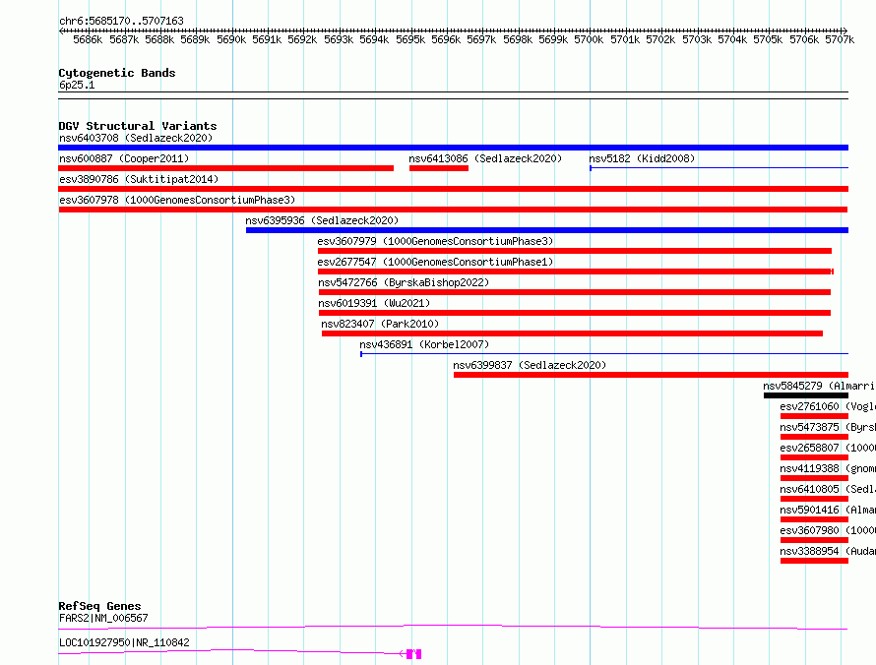Click the chr6:5685170..5707163 coordinate label
Screen dimensions: 876x665
pos(121,22)
